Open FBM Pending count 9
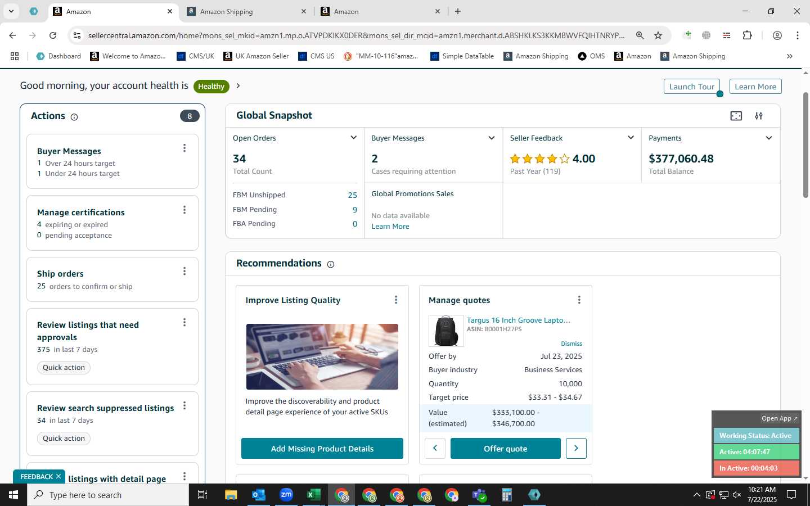The width and height of the screenshot is (810, 506). click(x=355, y=210)
